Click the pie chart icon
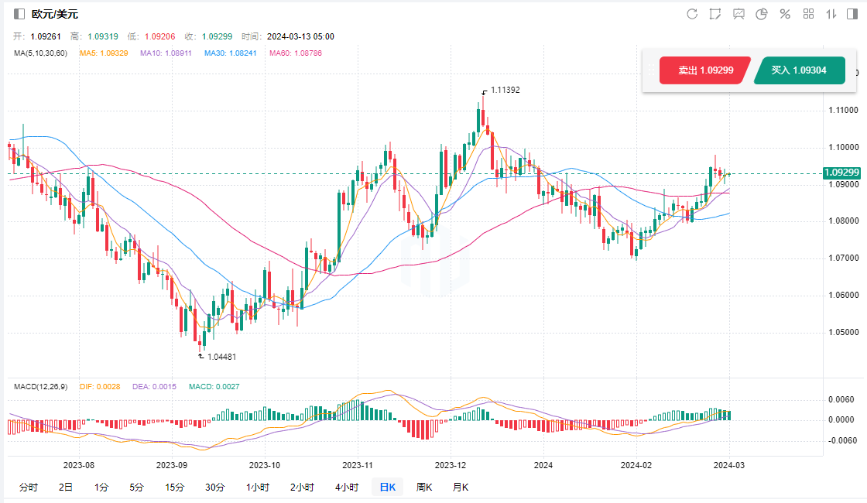Viewport: 867px width, 503px height. pos(762,14)
